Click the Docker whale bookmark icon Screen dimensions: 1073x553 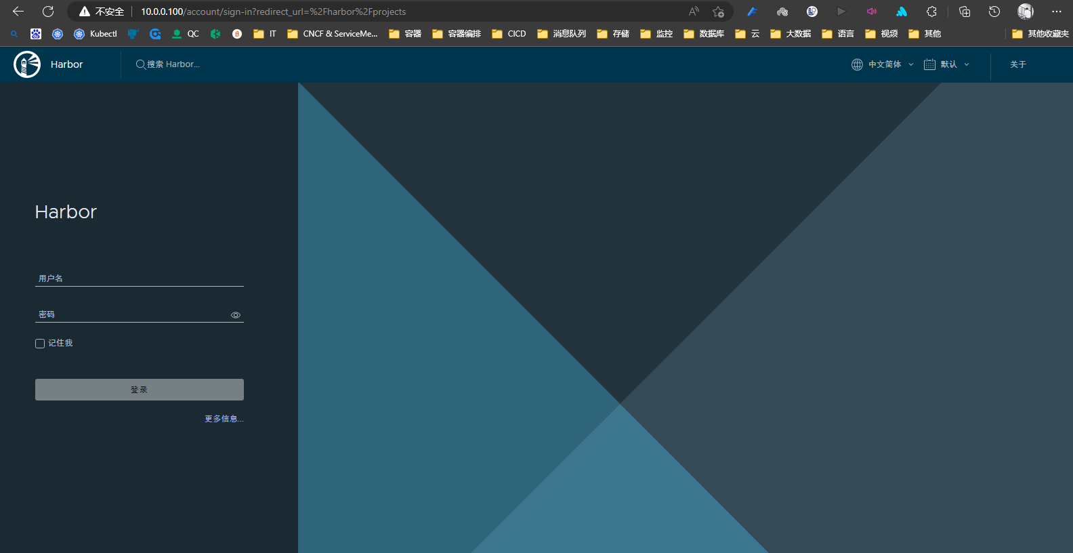point(133,34)
